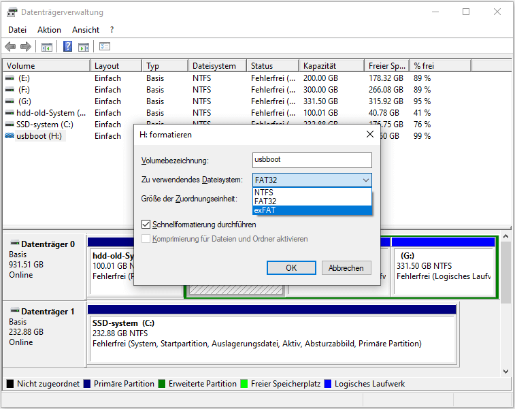
Task: Select the SSD-system (C:) drive icon in the list
Action: [x=10, y=125]
